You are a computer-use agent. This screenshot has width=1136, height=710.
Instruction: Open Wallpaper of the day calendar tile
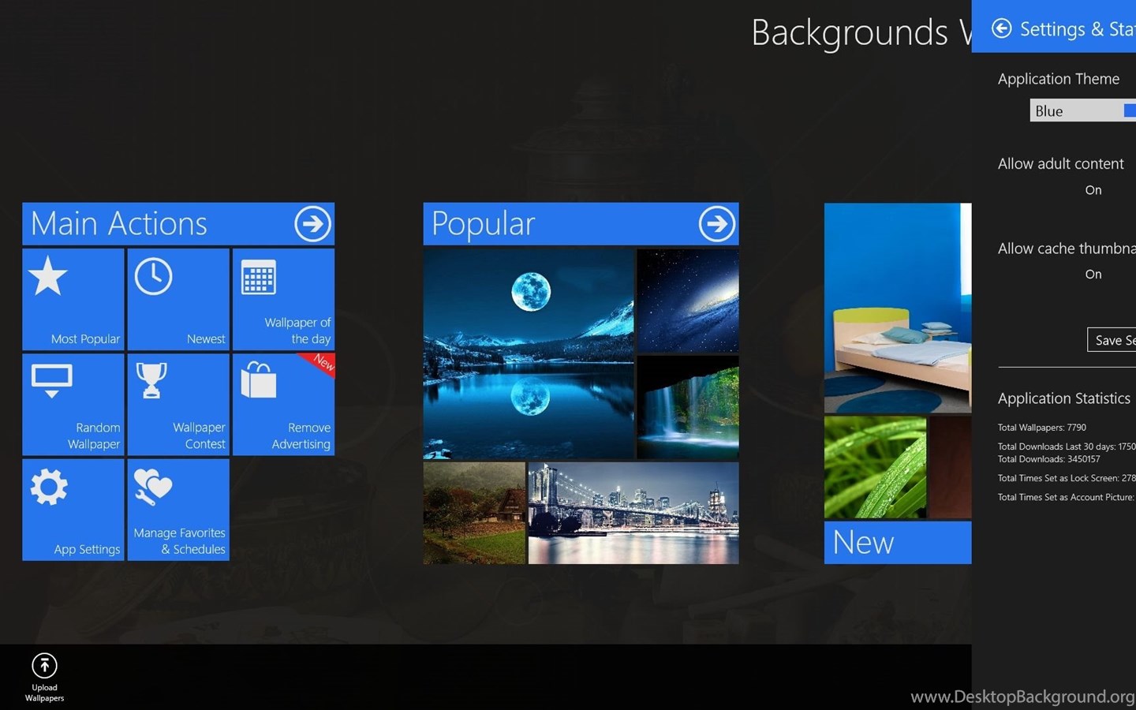[x=283, y=299]
